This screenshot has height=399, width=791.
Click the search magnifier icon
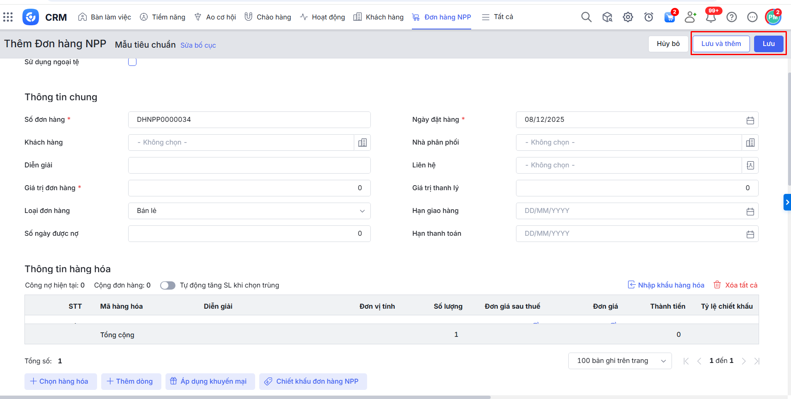(x=586, y=17)
